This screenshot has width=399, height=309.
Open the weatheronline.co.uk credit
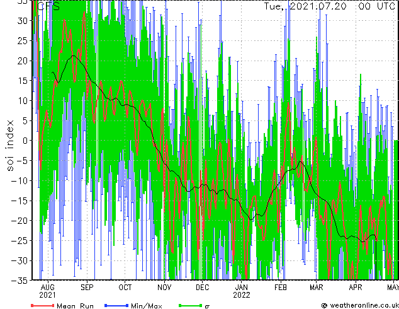(360, 305)
